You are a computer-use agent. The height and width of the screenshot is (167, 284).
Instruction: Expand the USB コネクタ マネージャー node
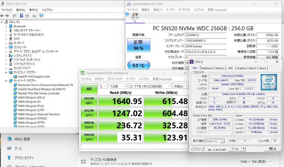(6, 30)
